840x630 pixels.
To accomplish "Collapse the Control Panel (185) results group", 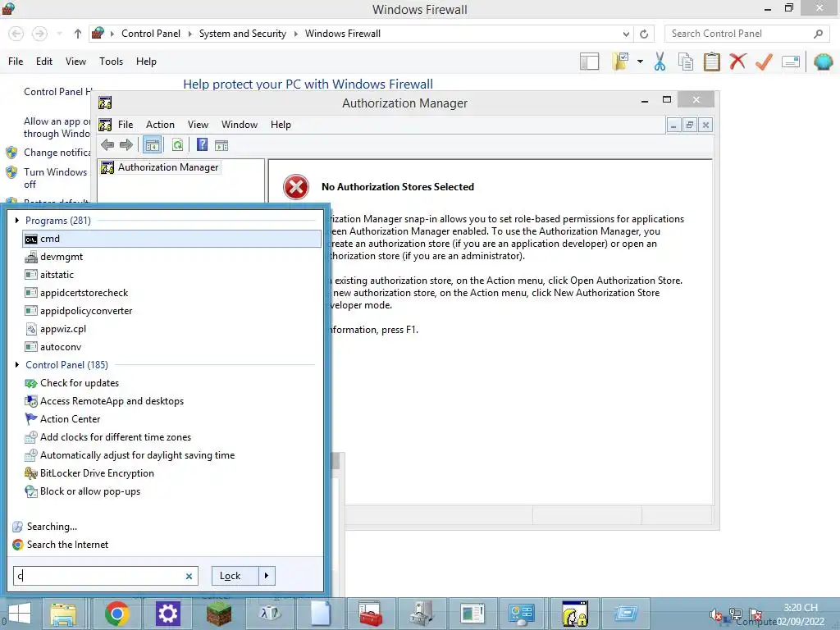I will point(17,365).
